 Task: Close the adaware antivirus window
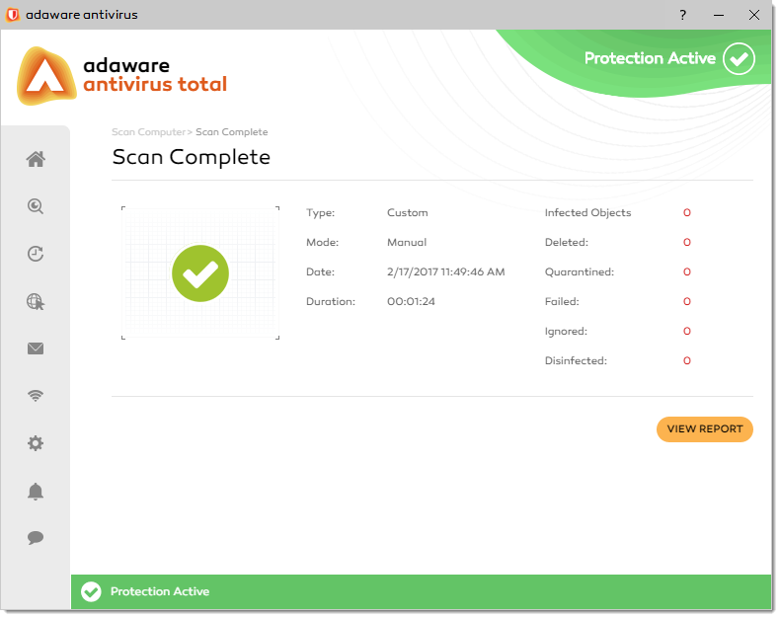coord(754,15)
